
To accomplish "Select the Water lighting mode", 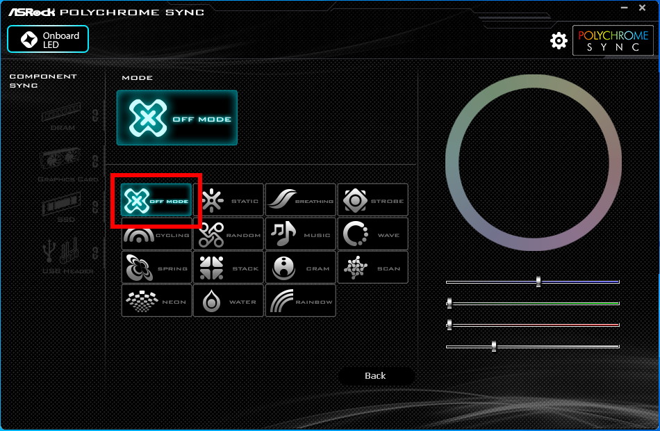I will [229, 300].
